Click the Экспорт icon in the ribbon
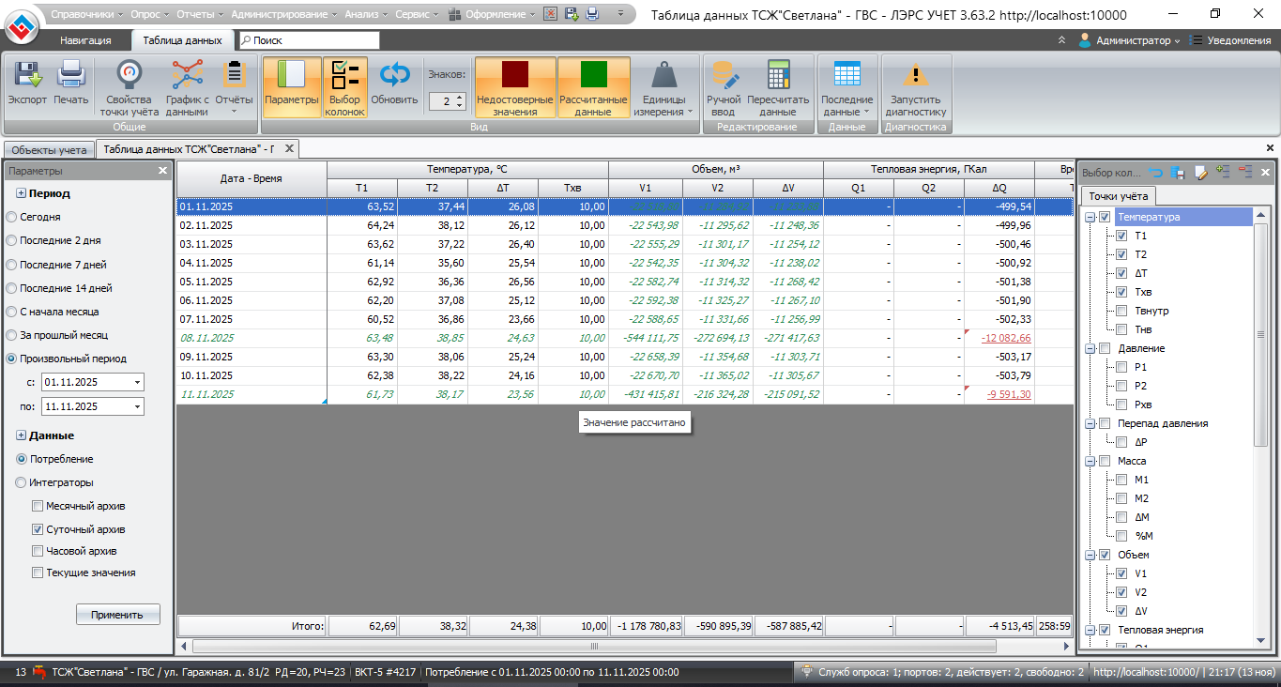The image size is (1281, 687). click(27, 77)
